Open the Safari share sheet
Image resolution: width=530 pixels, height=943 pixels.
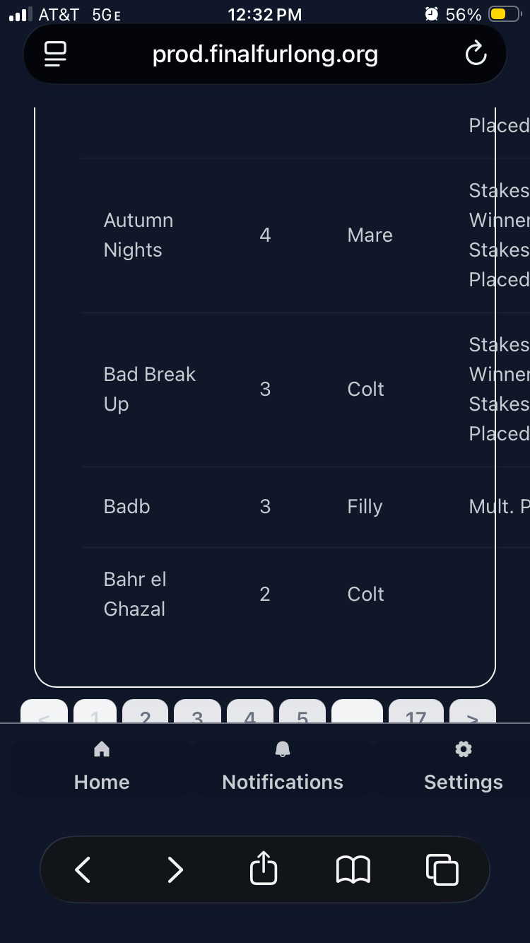click(x=264, y=869)
